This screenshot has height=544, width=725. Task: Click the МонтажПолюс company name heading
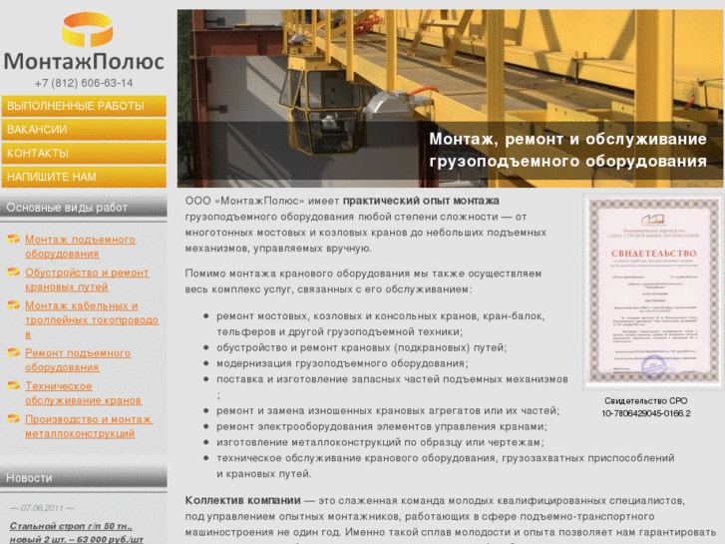point(84,61)
